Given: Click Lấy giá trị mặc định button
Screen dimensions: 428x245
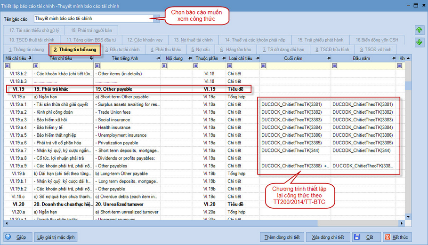Looking at the screenshot, I should pos(56,237).
